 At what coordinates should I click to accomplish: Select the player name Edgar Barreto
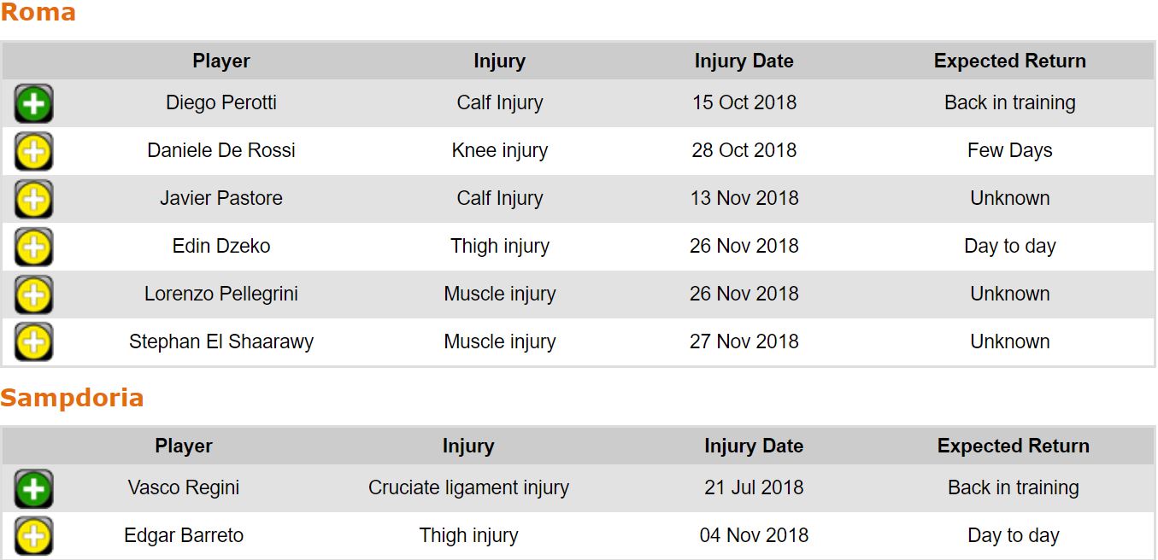pos(184,536)
